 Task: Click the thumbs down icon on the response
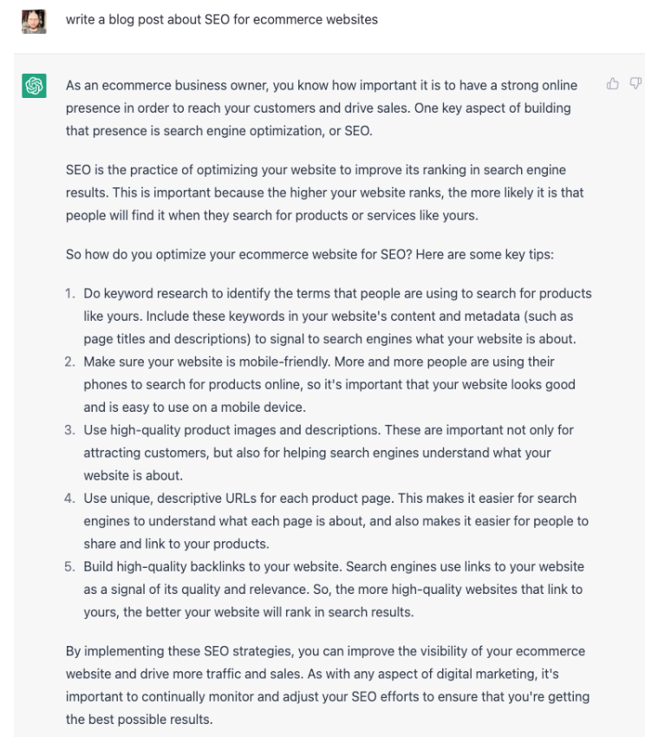coord(635,84)
